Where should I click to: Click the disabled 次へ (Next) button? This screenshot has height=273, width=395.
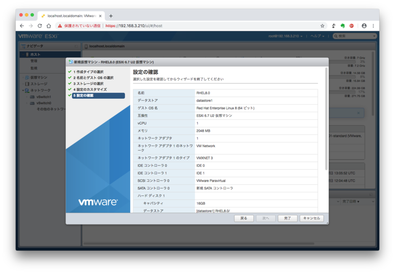click(x=266, y=218)
